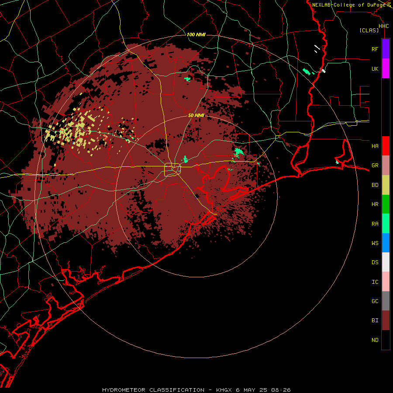Click the ND legend label

click(x=375, y=340)
